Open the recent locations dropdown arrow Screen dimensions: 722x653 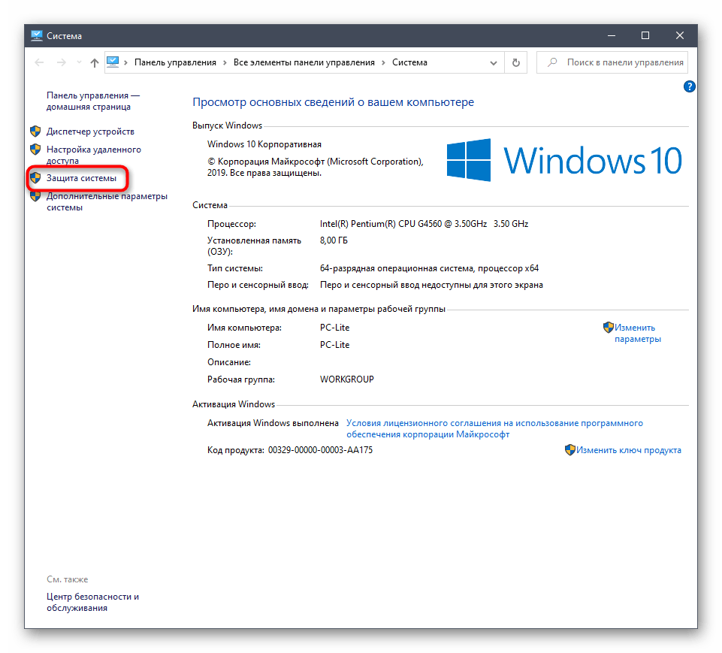coord(79,62)
